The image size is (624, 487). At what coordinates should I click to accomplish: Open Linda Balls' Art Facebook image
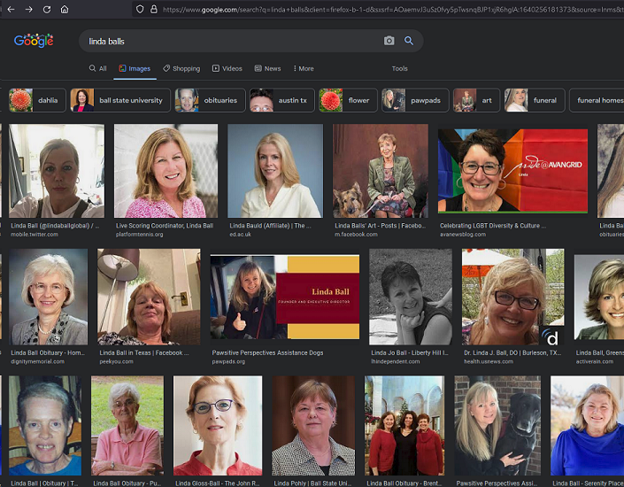[x=381, y=171]
